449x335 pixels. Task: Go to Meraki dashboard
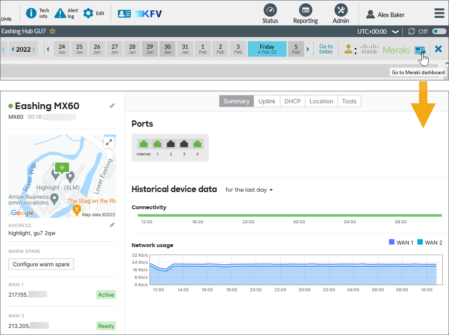[x=420, y=50]
